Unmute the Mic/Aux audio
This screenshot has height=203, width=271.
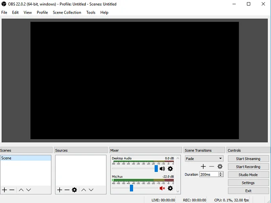pos(162,188)
